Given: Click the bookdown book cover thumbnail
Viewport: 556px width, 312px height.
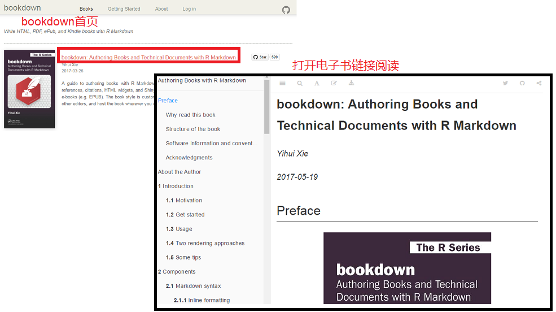Looking at the screenshot, I should click(x=29, y=89).
